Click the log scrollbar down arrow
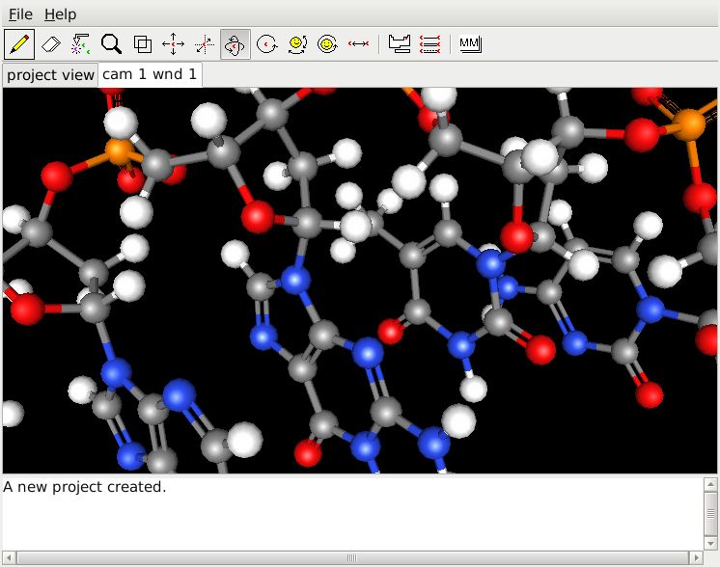Screen dimensions: 720x567 (710, 544)
